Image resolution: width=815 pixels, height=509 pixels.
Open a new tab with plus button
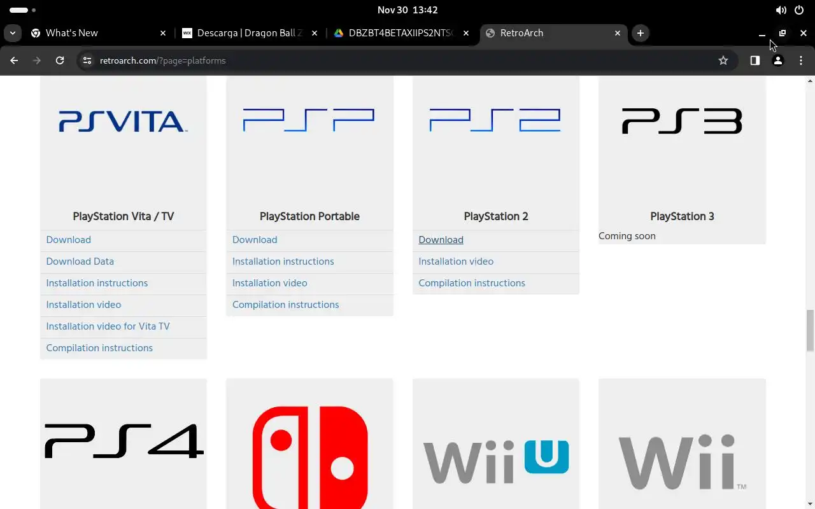(641, 33)
